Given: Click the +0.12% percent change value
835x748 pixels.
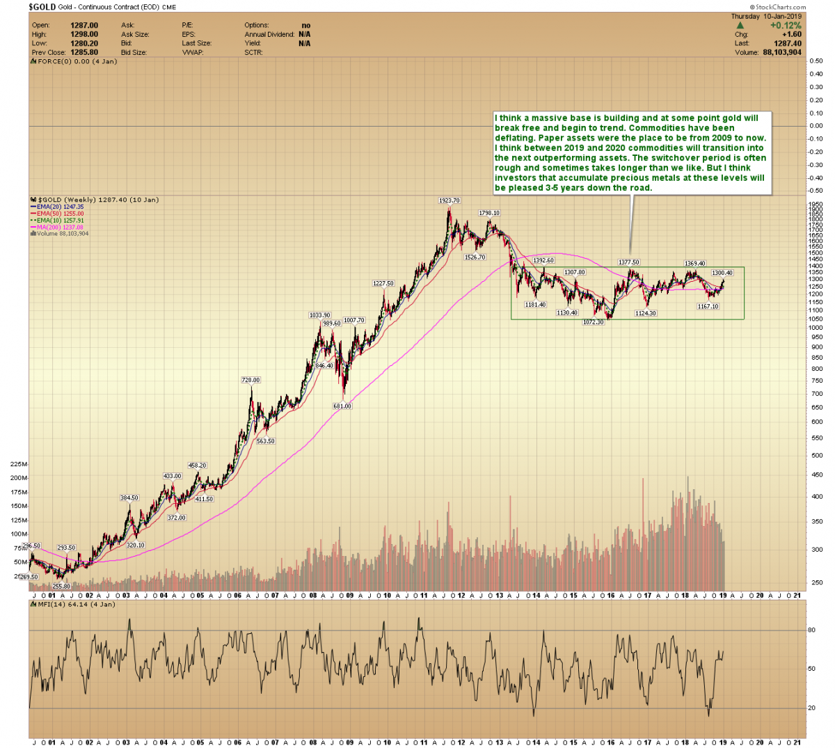Looking at the screenshot, I should [x=785, y=25].
